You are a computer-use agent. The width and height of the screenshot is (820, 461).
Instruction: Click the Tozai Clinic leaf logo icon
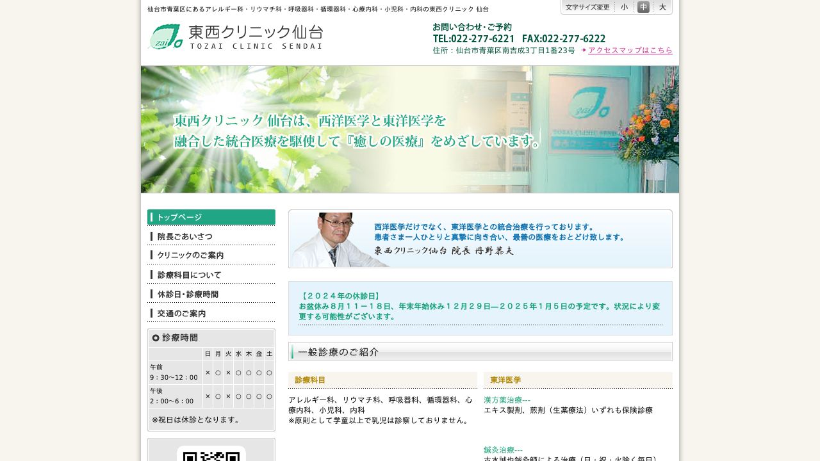pyautogui.click(x=165, y=36)
